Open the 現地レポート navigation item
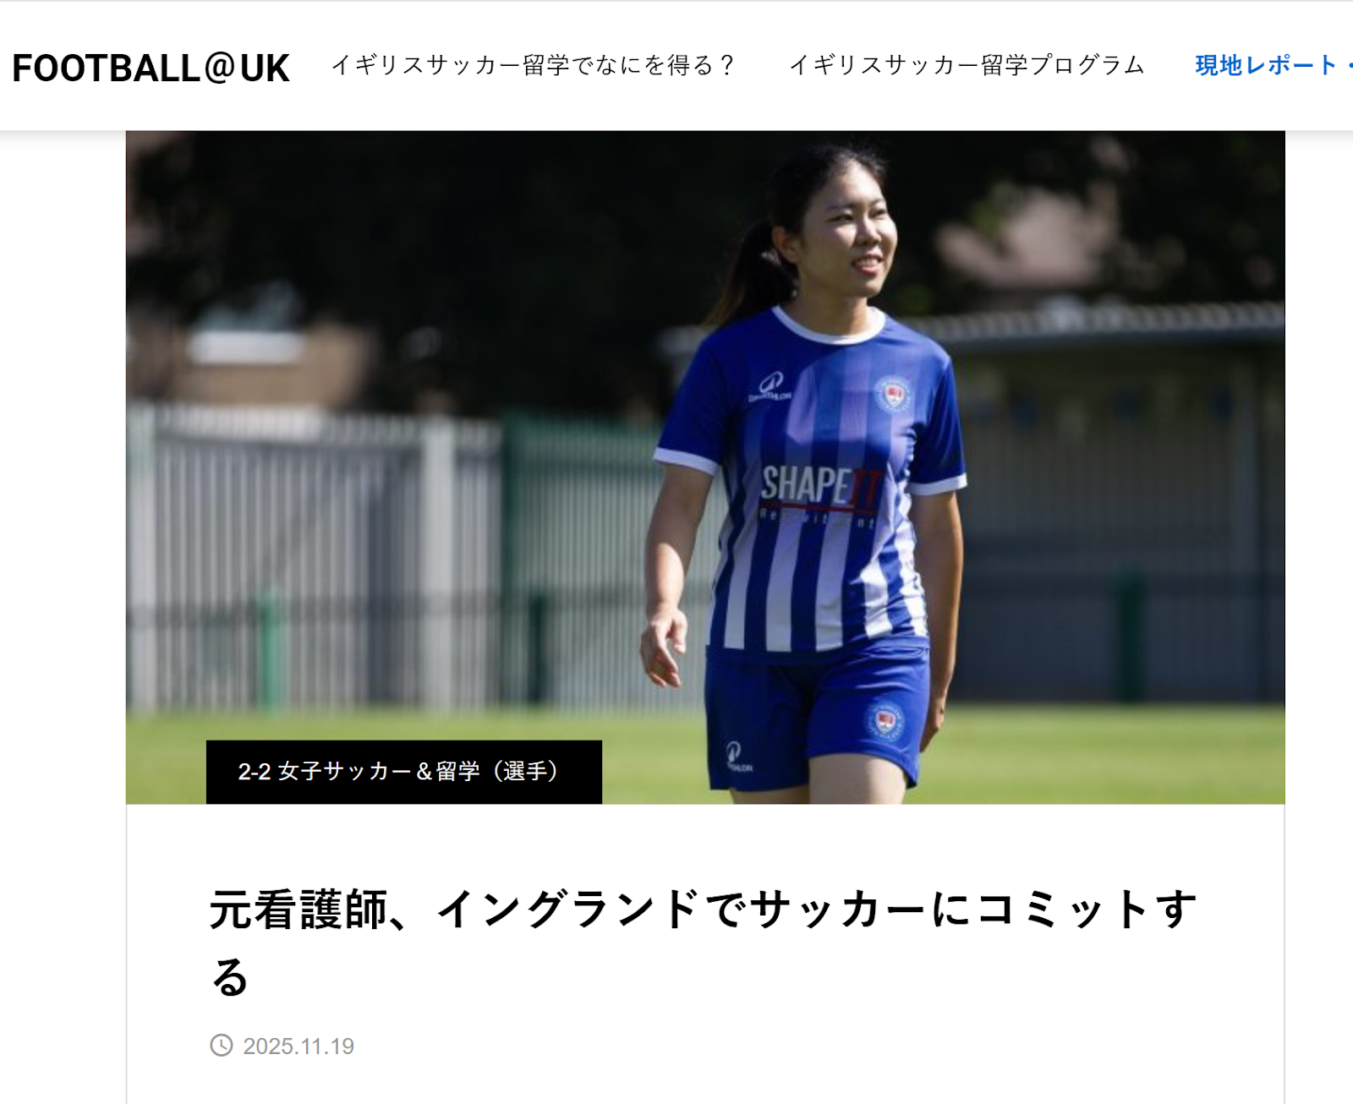This screenshot has width=1353, height=1104. pyautogui.click(x=1266, y=65)
